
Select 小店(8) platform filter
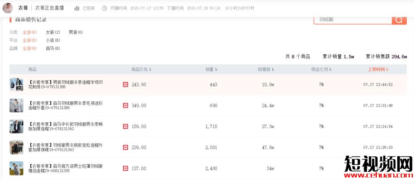53,40
